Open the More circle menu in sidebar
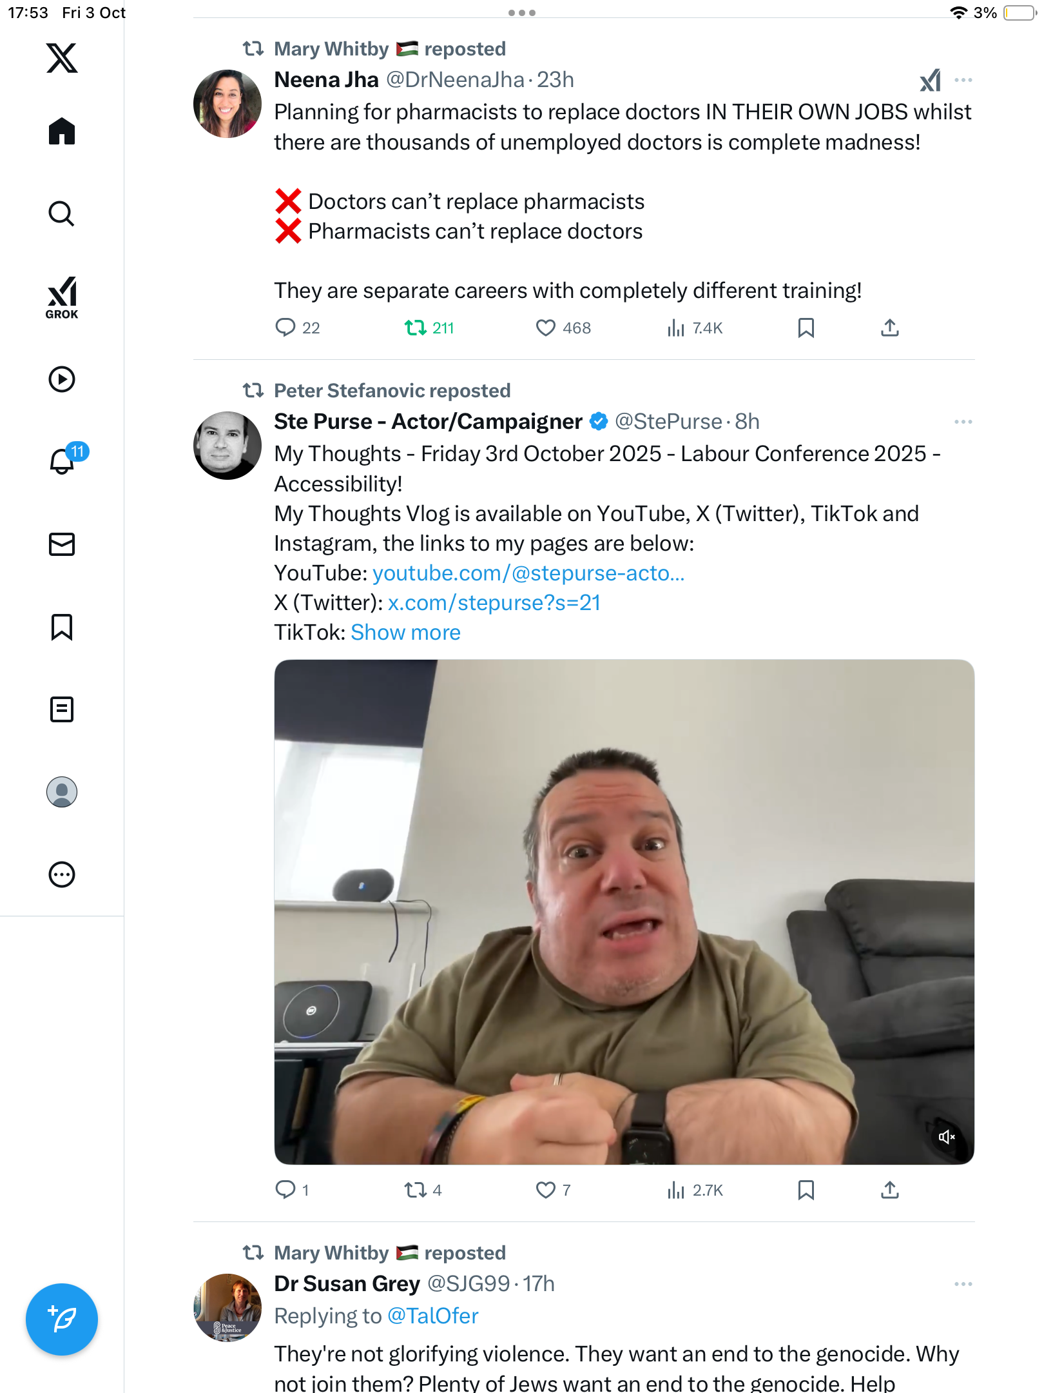The image size is (1044, 1393). (x=62, y=874)
